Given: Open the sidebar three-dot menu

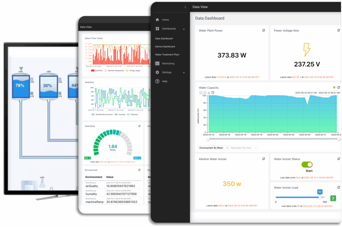Looking at the screenshot, I should click(185, 7).
